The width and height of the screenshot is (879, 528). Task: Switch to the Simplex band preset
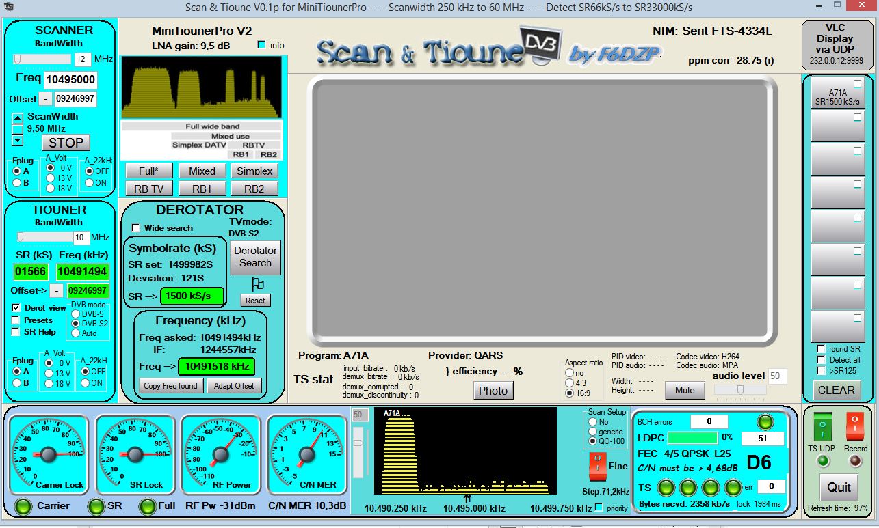[x=254, y=171]
